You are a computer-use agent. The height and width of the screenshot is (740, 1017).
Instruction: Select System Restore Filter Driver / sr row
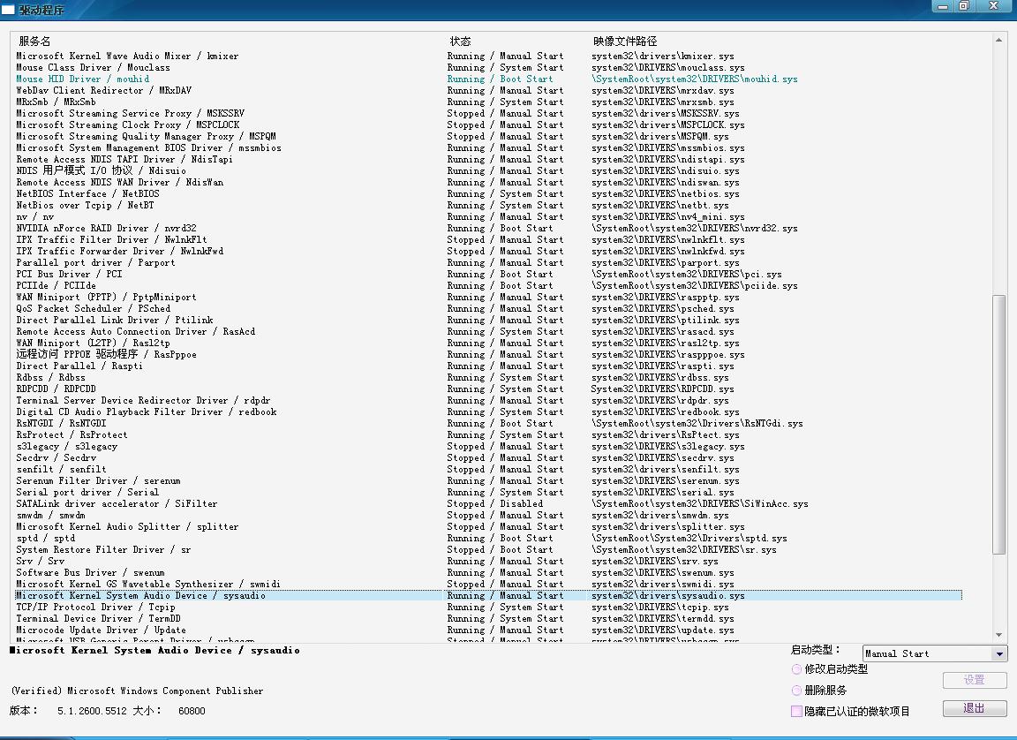coord(488,549)
